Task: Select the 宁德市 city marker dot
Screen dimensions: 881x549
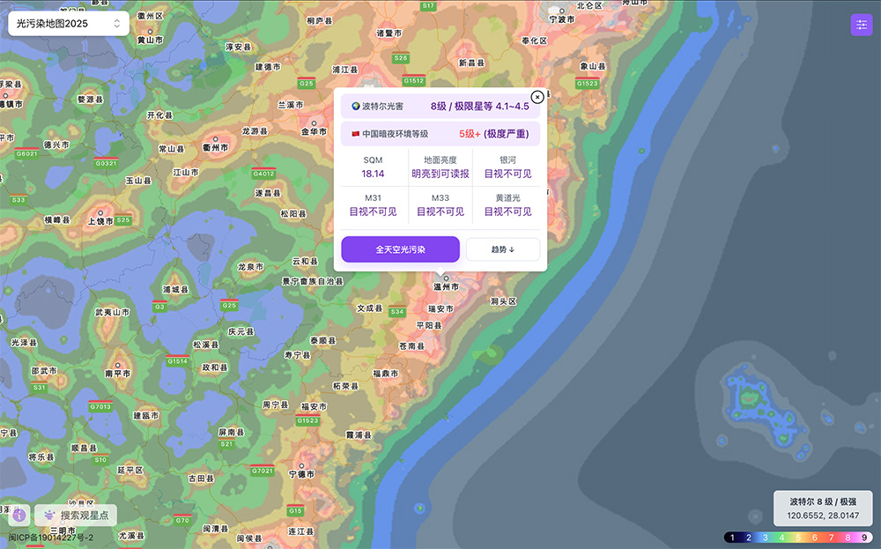Action: pos(301,466)
